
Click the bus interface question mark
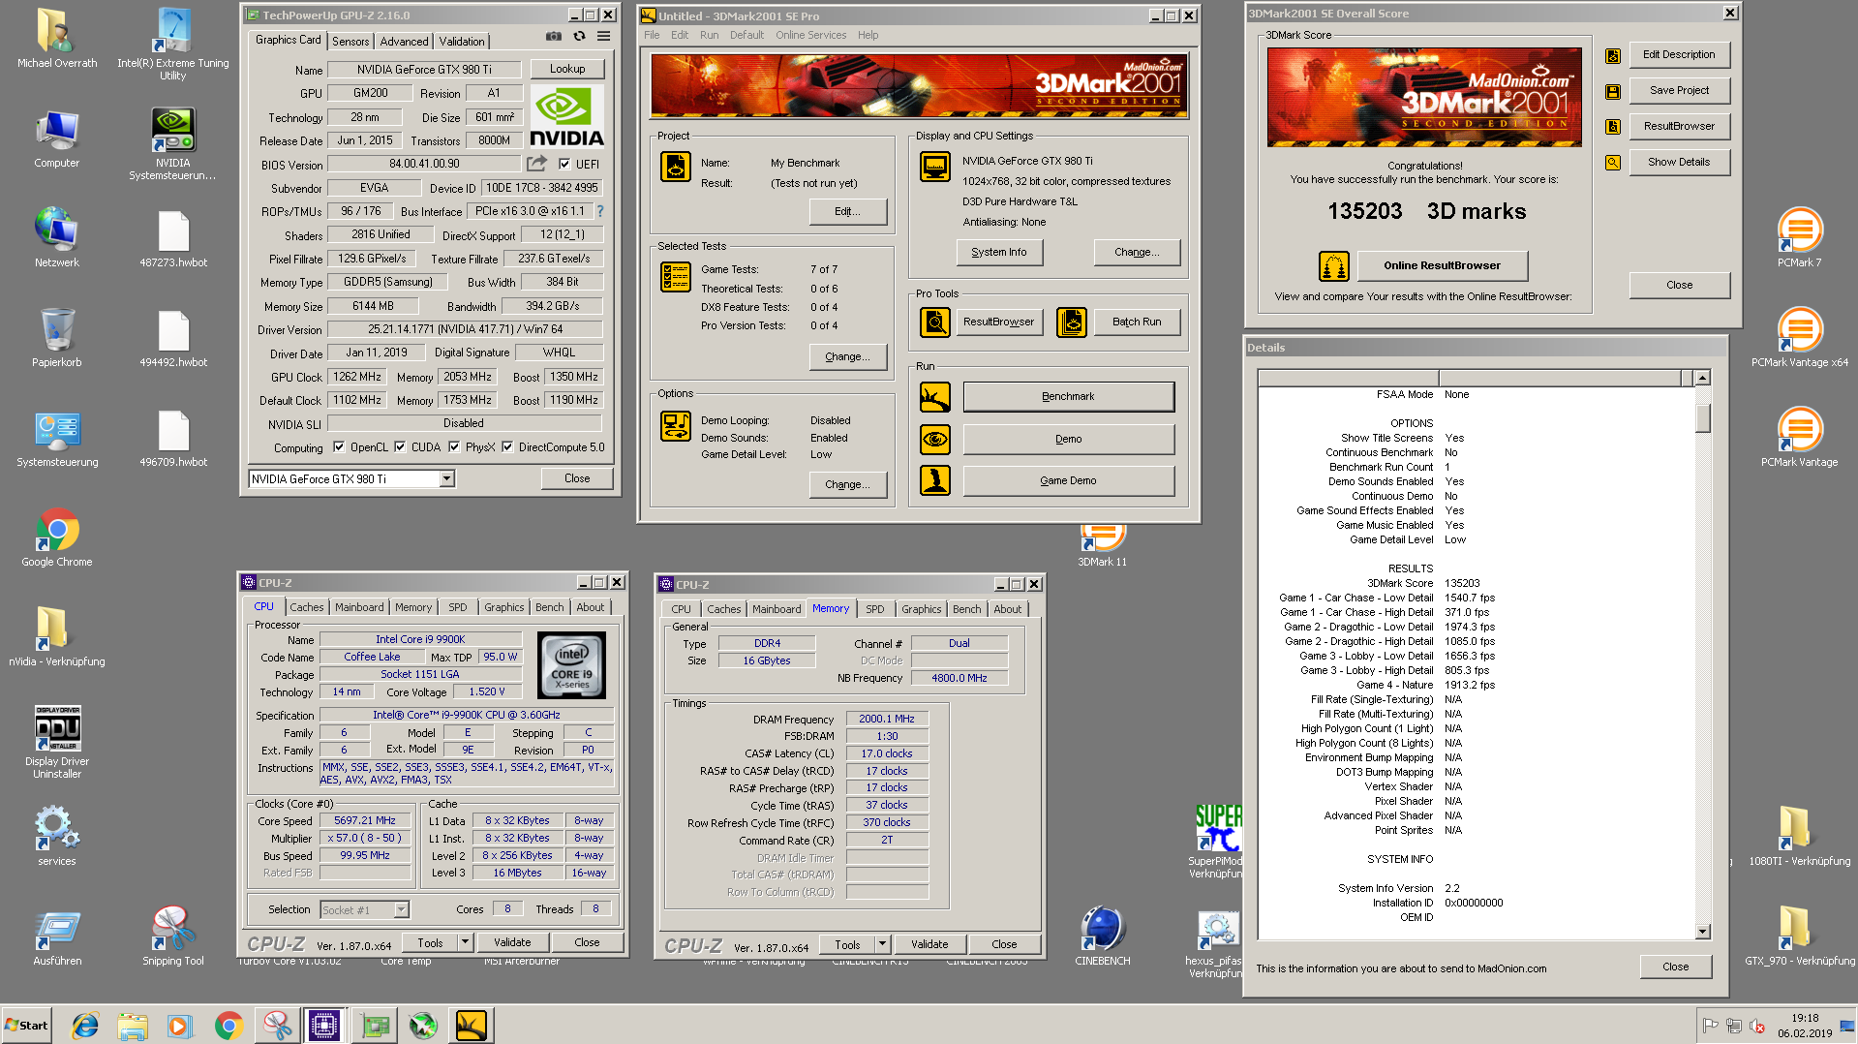click(x=600, y=211)
